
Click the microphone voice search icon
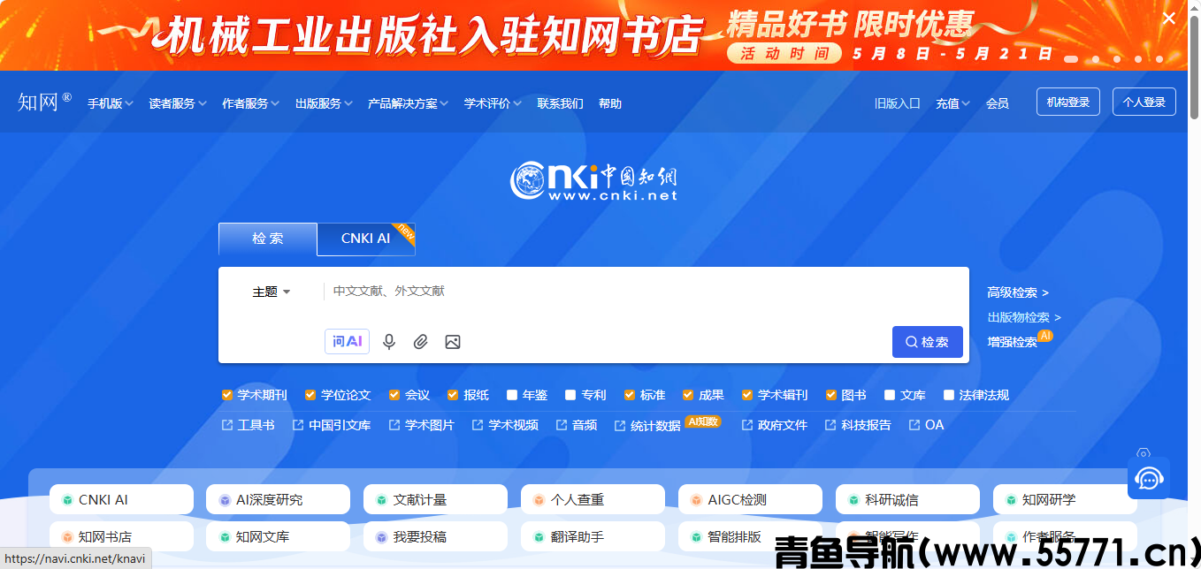coord(389,342)
